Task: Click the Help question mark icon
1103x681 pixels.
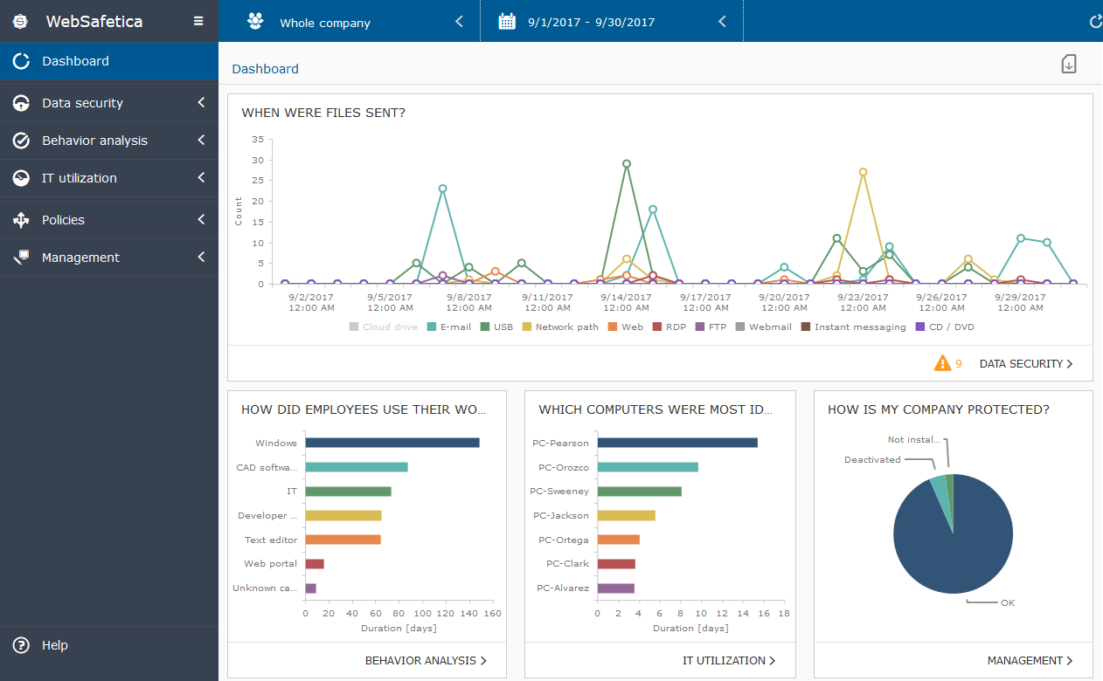Action: (21, 645)
